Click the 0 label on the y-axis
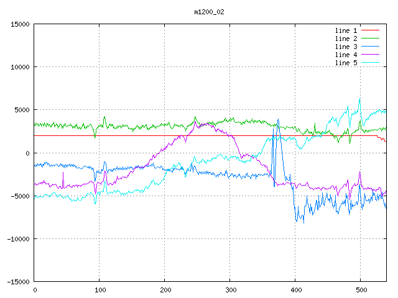The width and height of the screenshot is (398, 298). (28, 153)
